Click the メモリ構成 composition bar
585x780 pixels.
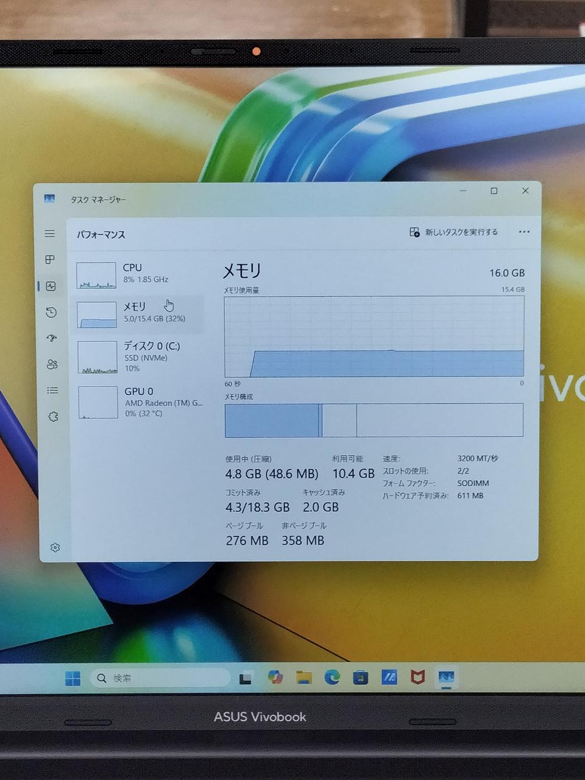[x=374, y=420]
